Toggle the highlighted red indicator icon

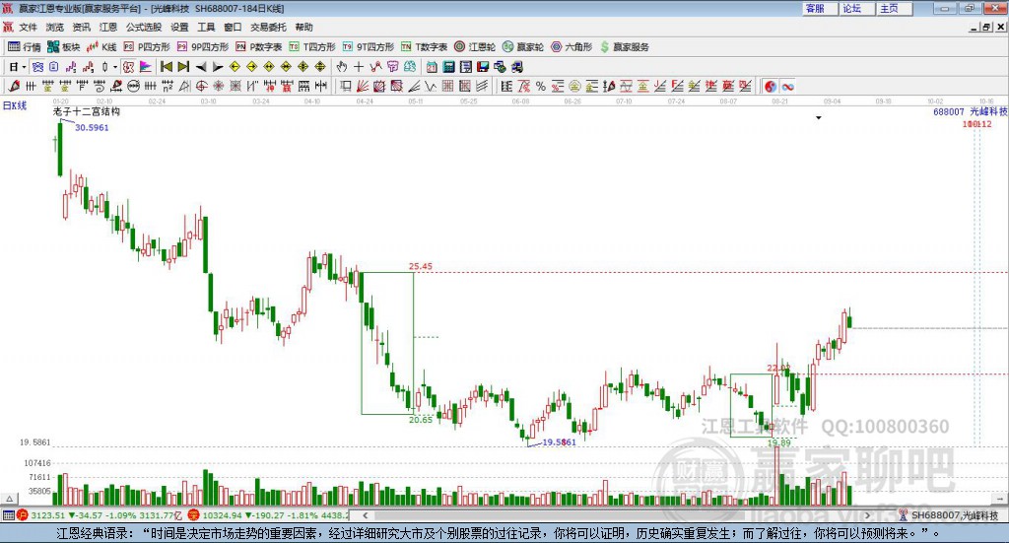click(129, 67)
